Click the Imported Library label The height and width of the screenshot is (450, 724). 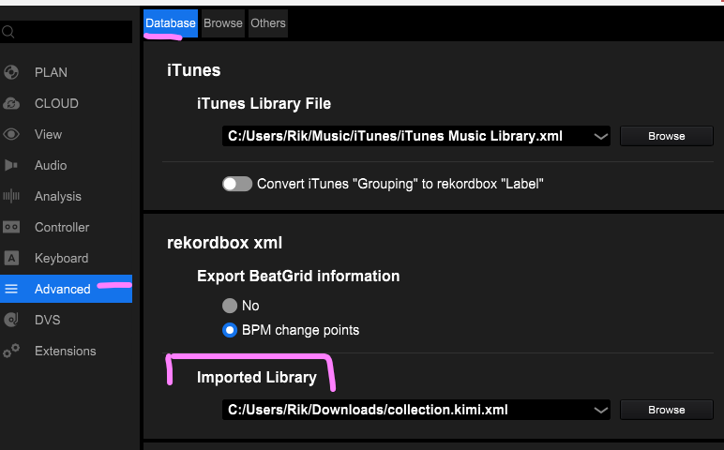pyautogui.click(x=257, y=377)
